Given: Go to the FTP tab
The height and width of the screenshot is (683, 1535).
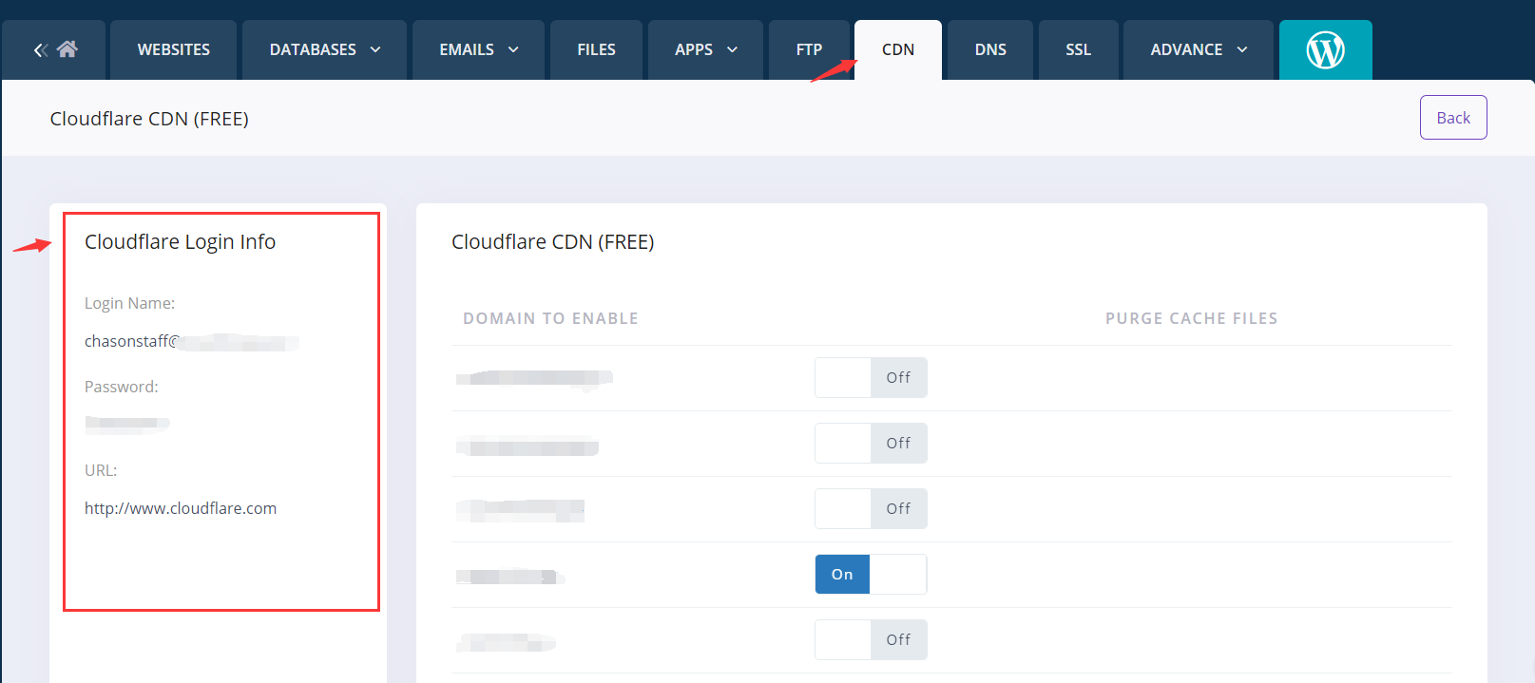Looking at the screenshot, I should 809,49.
